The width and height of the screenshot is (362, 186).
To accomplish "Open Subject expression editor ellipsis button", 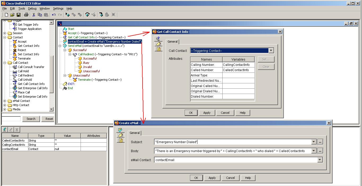I will [320, 142].
